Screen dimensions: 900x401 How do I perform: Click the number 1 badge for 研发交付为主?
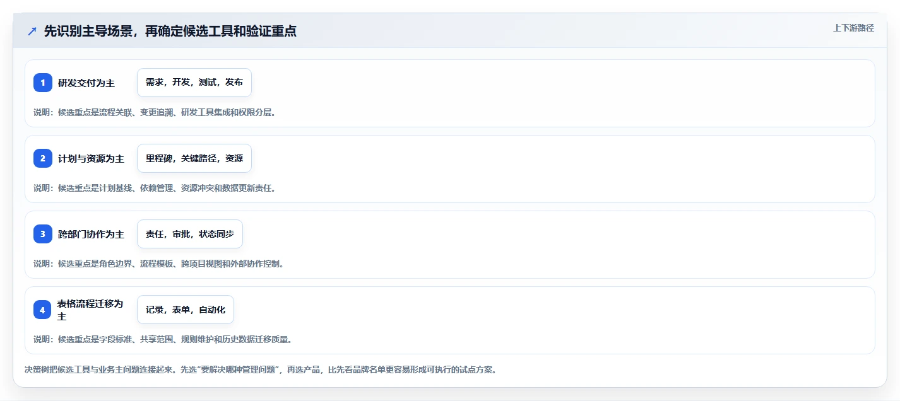43,83
